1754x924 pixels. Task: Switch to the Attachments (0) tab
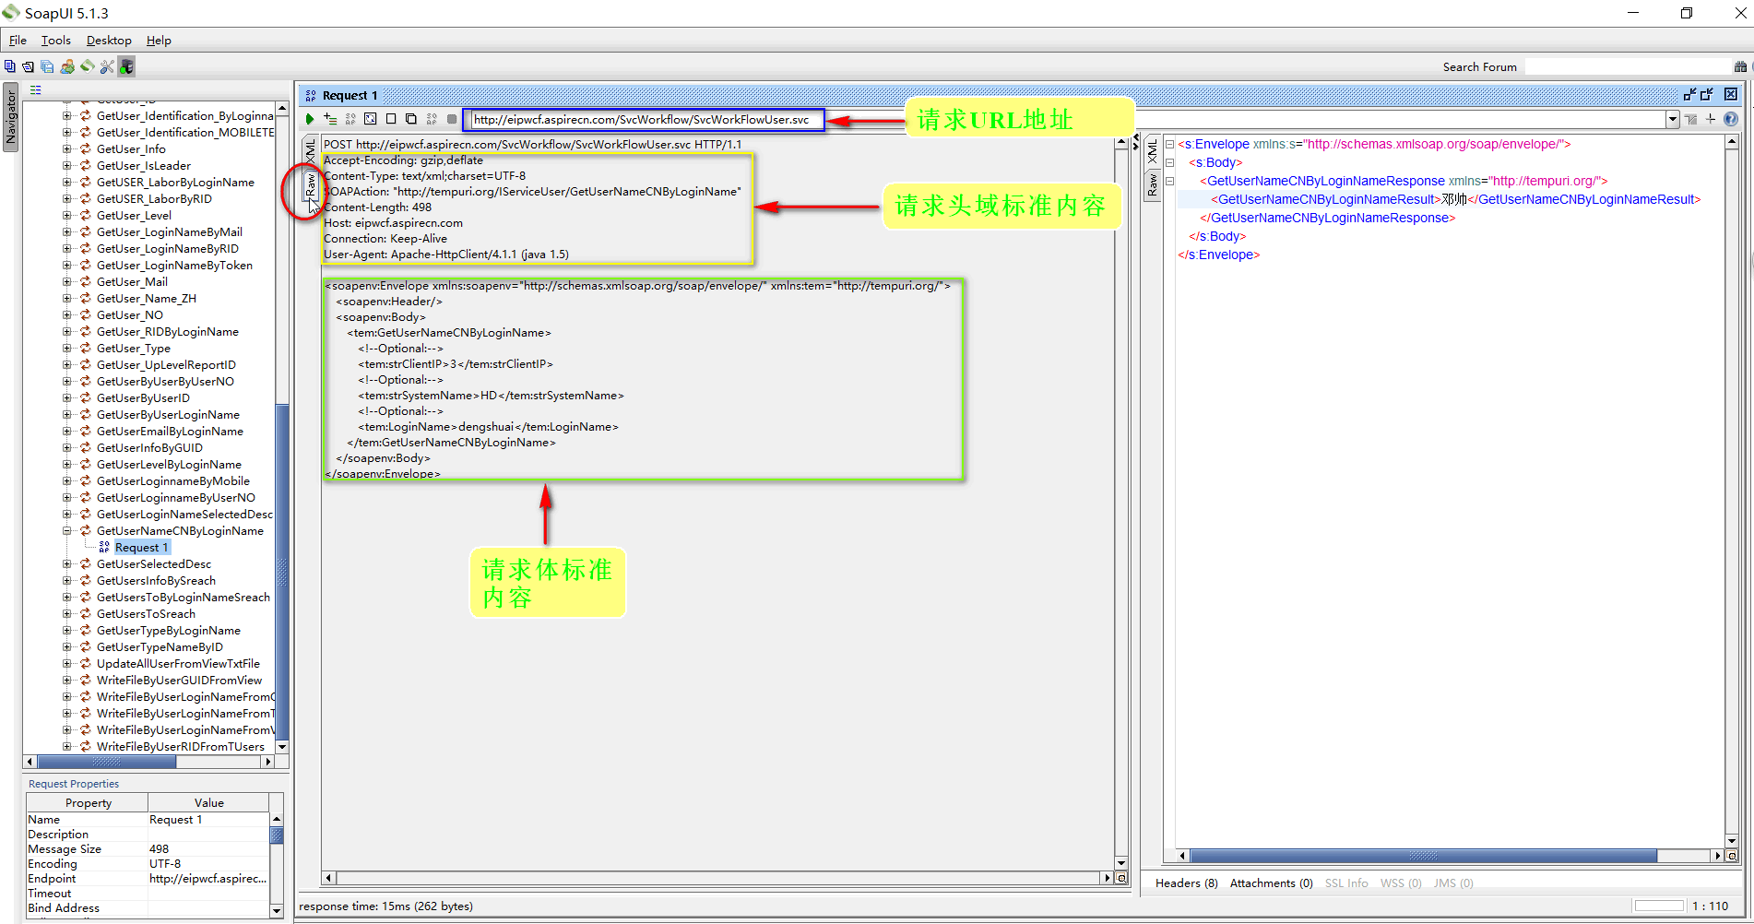(x=1271, y=883)
